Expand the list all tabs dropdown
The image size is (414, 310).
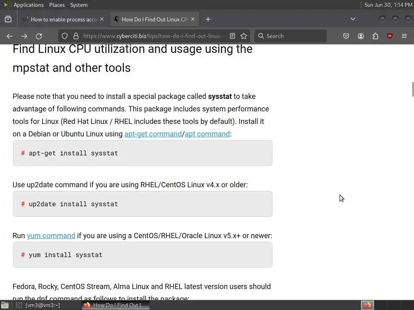(x=353, y=19)
